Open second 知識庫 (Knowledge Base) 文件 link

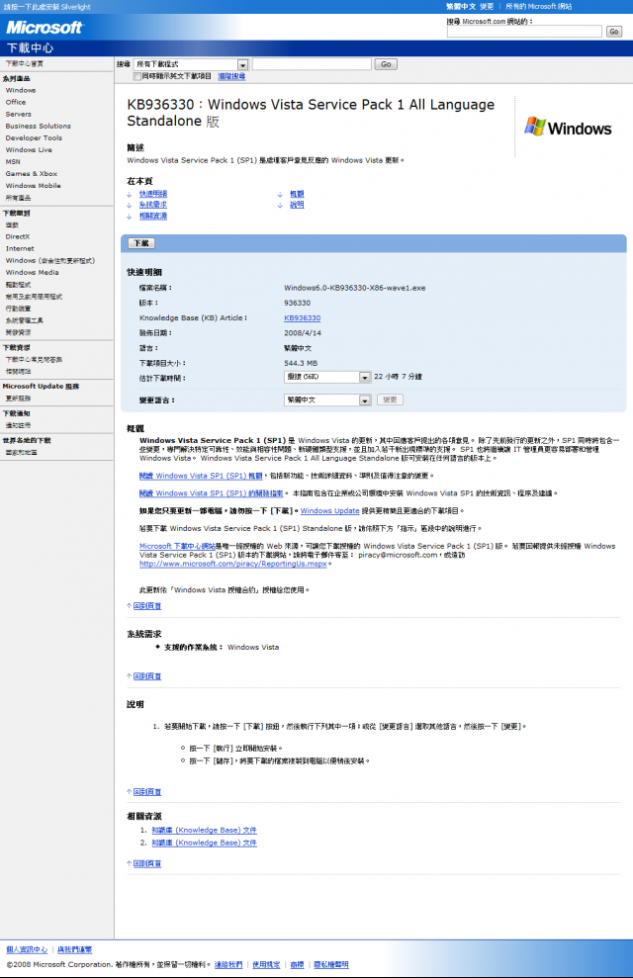205,843
